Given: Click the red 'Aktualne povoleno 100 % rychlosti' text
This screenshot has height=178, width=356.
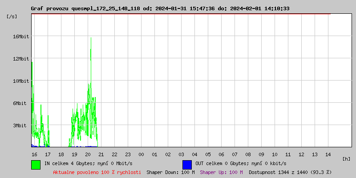Looking at the screenshot, I should tap(97, 172).
